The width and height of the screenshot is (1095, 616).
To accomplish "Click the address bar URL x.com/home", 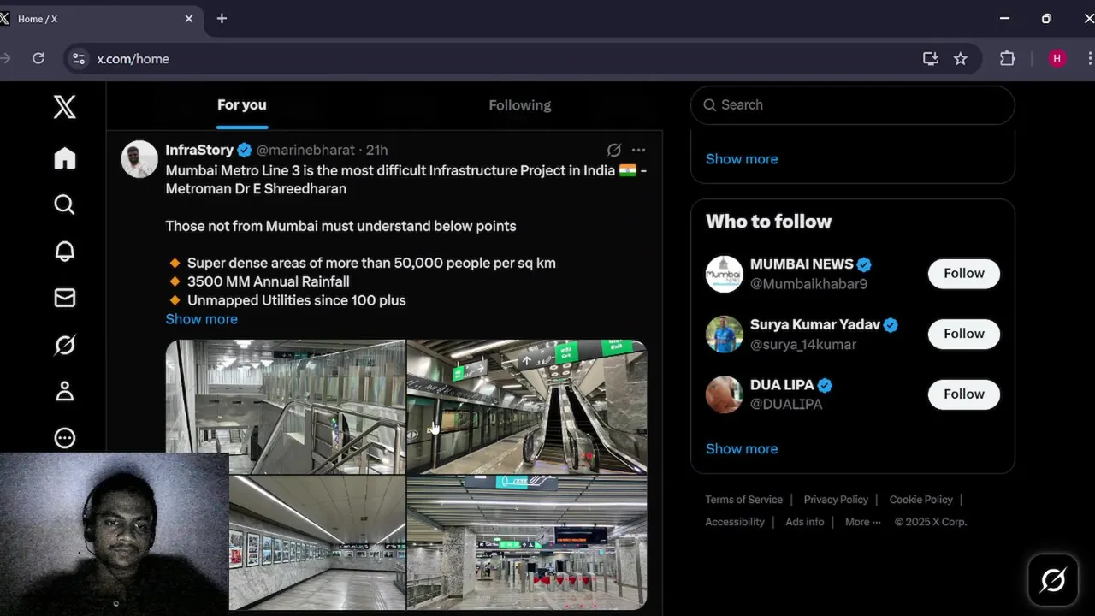I will 133,59.
